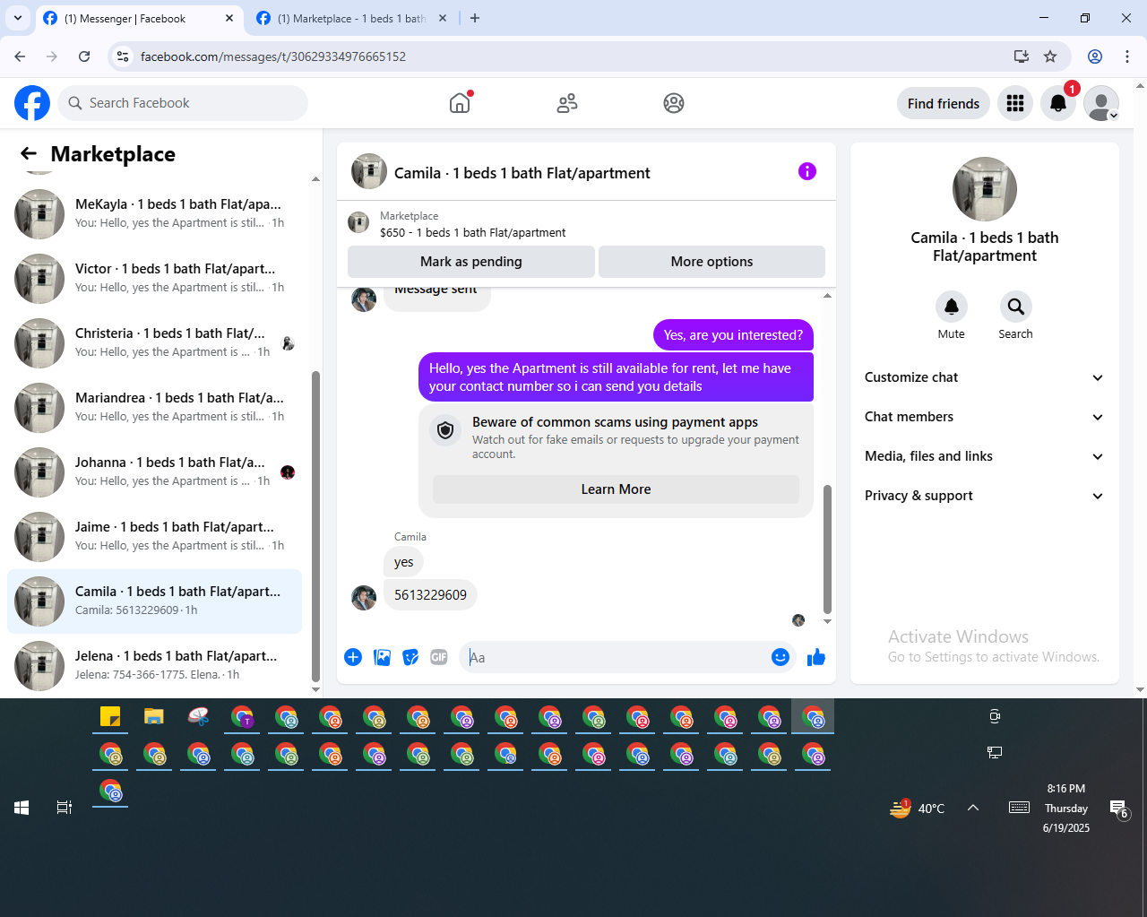
Task: Open the Home feed icon
Action: (x=460, y=103)
